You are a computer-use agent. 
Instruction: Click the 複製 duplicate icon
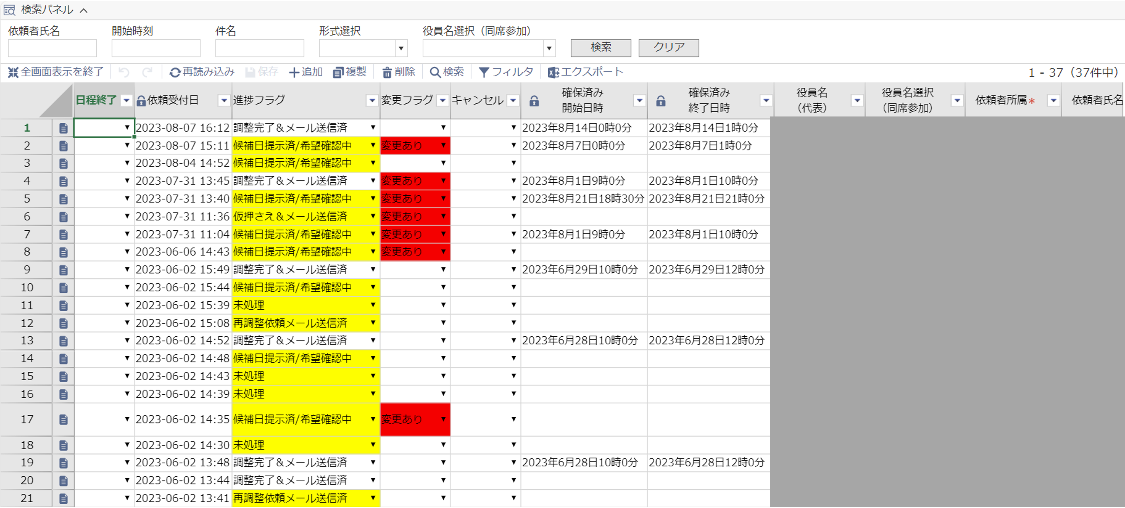point(338,73)
